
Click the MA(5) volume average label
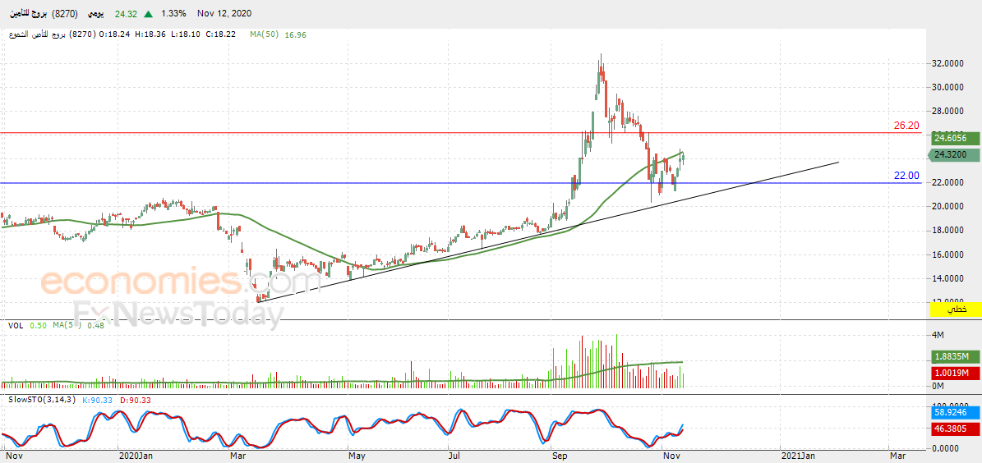coord(66,325)
